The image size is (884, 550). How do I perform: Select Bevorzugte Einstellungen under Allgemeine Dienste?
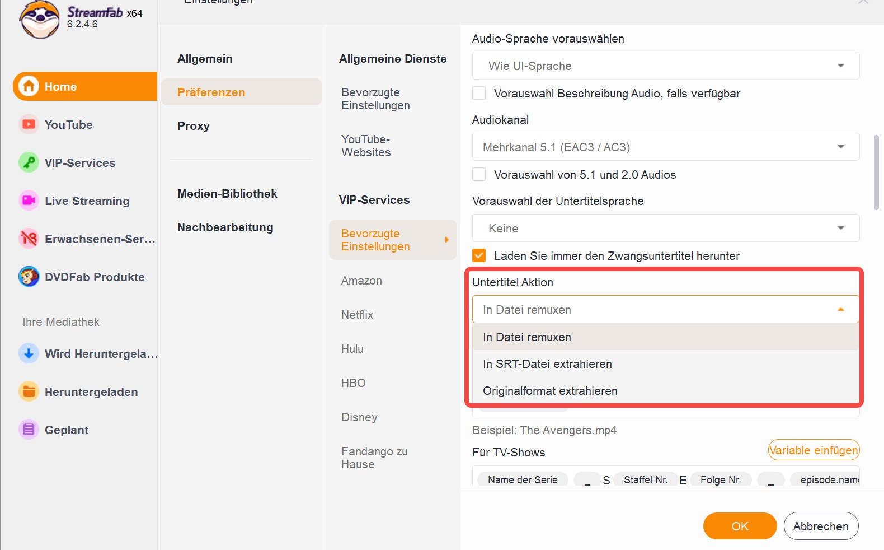click(375, 99)
